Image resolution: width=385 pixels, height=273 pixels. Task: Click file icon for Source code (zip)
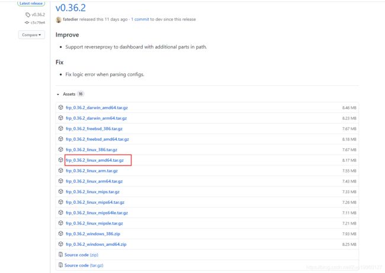click(60, 255)
